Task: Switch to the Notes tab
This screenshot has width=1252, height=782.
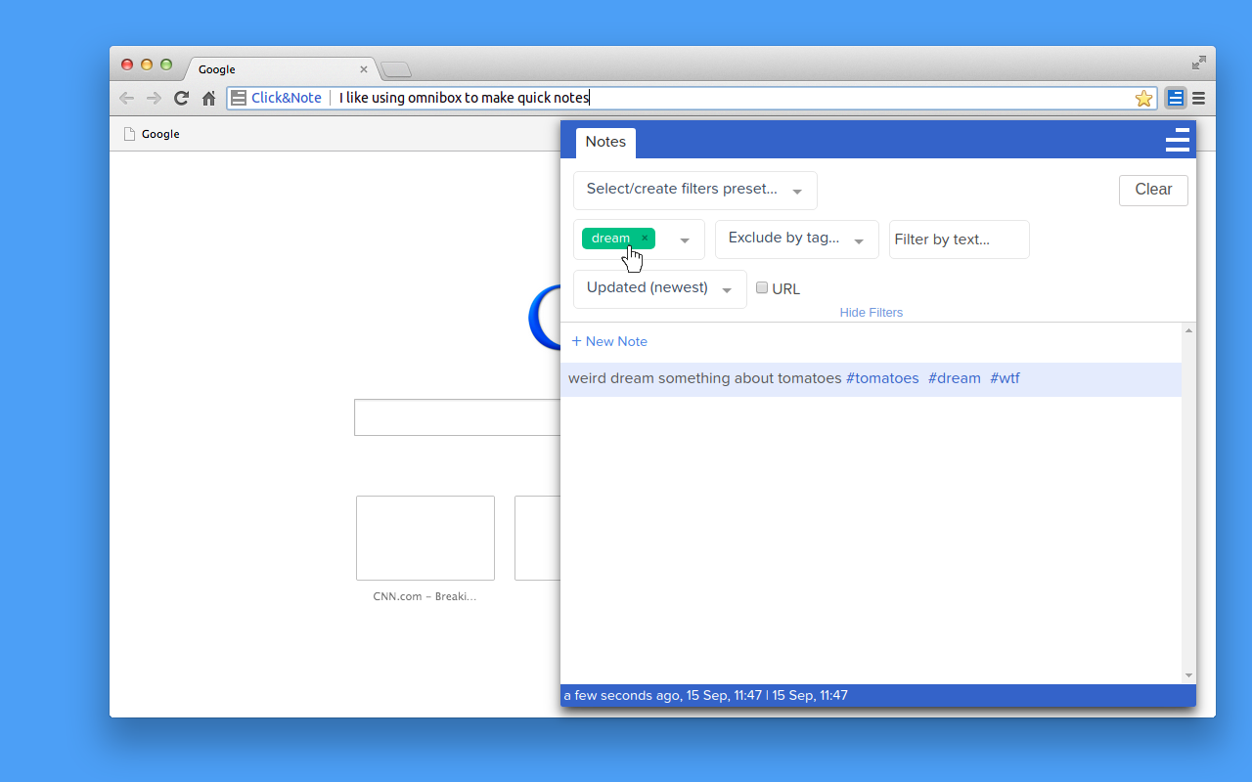Action: [x=605, y=142]
